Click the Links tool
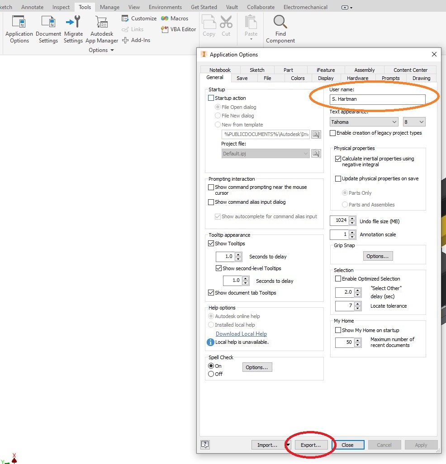The image size is (446, 464). tap(133, 29)
